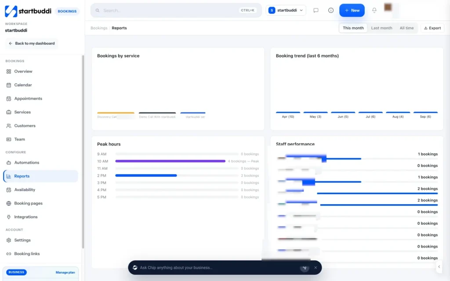This screenshot has height=281, width=450.
Task: Click the "Jul (6)" month label
Action: coord(370,117)
